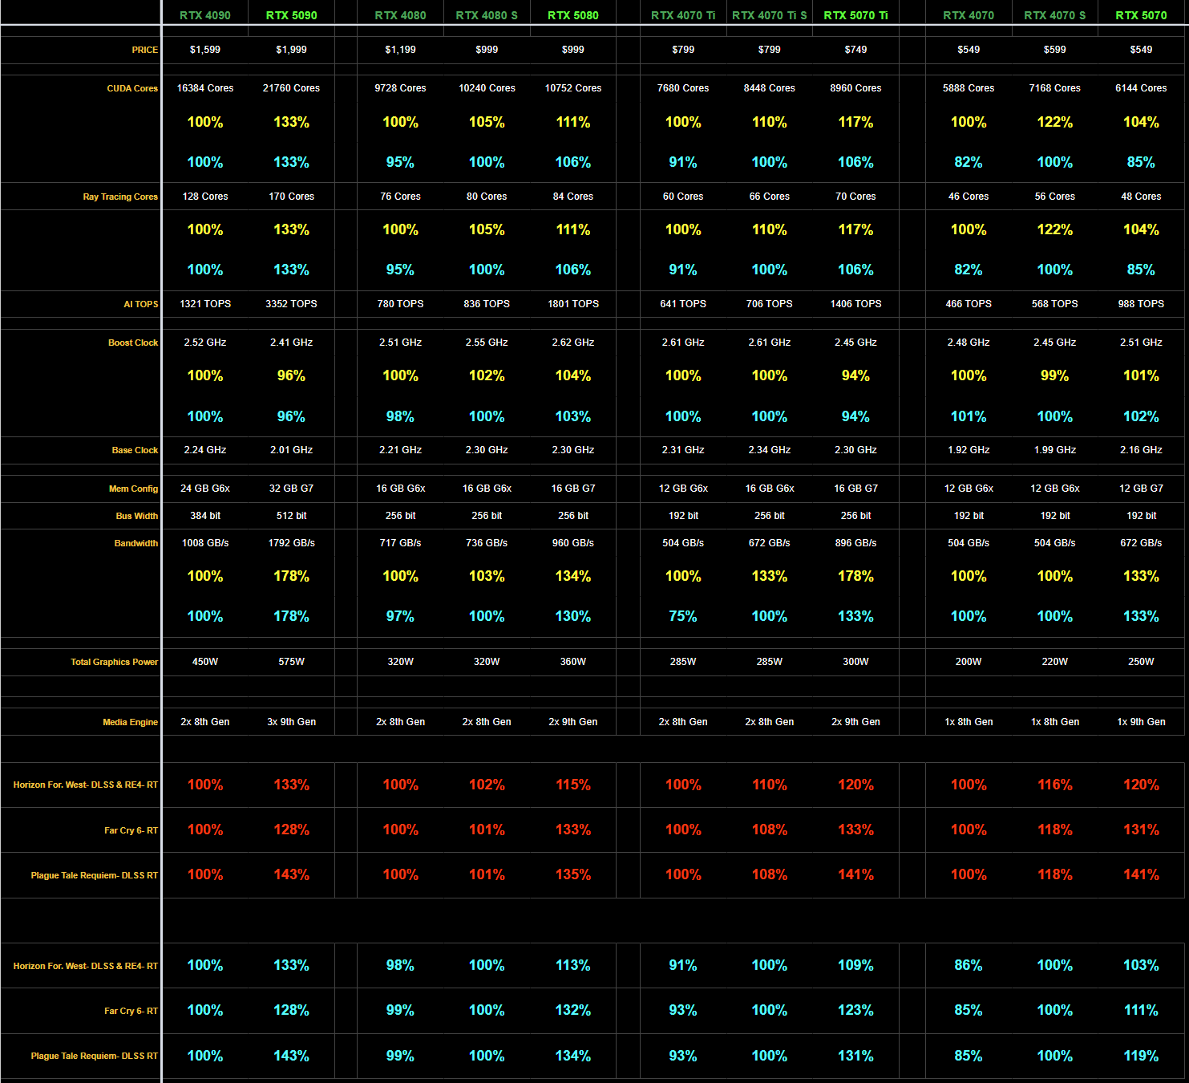Click the 1792 GB/s bandwidth cell
The width and height of the screenshot is (1189, 1083).
[x=291, y=543]
